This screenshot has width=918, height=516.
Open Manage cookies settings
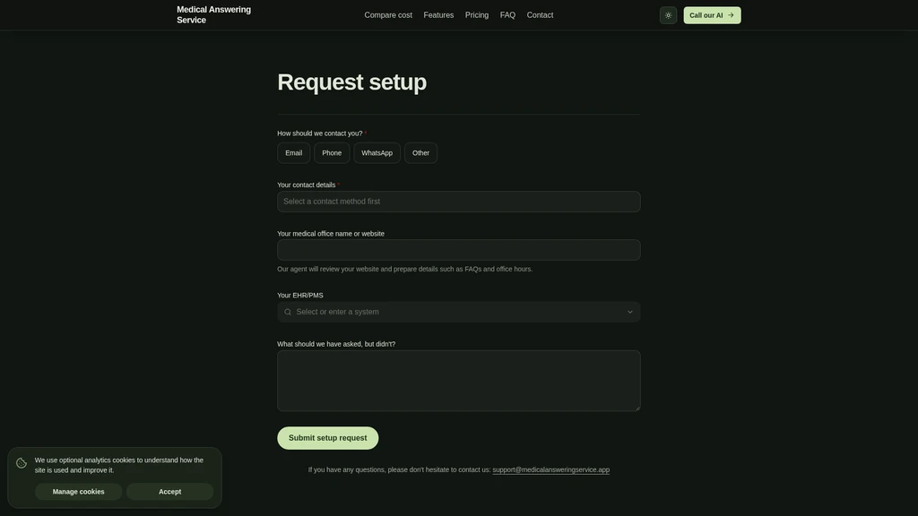click(79, 492)
